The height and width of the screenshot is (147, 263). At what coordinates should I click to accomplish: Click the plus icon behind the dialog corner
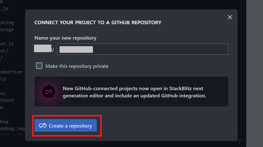tap(240, 140)
